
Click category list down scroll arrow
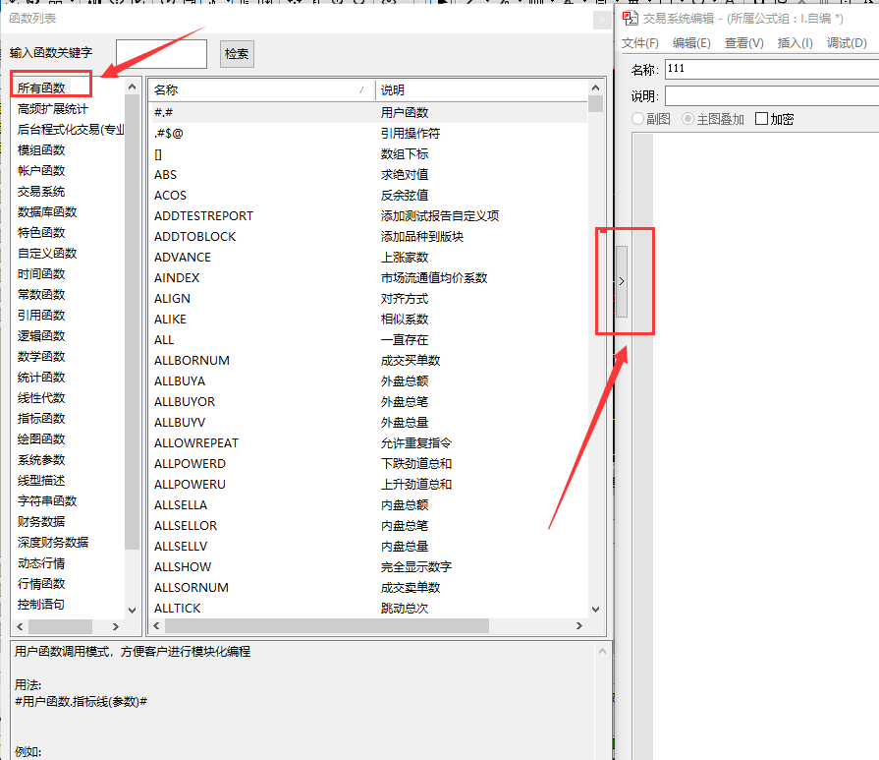pyautogui.click(x=133, y=611)
